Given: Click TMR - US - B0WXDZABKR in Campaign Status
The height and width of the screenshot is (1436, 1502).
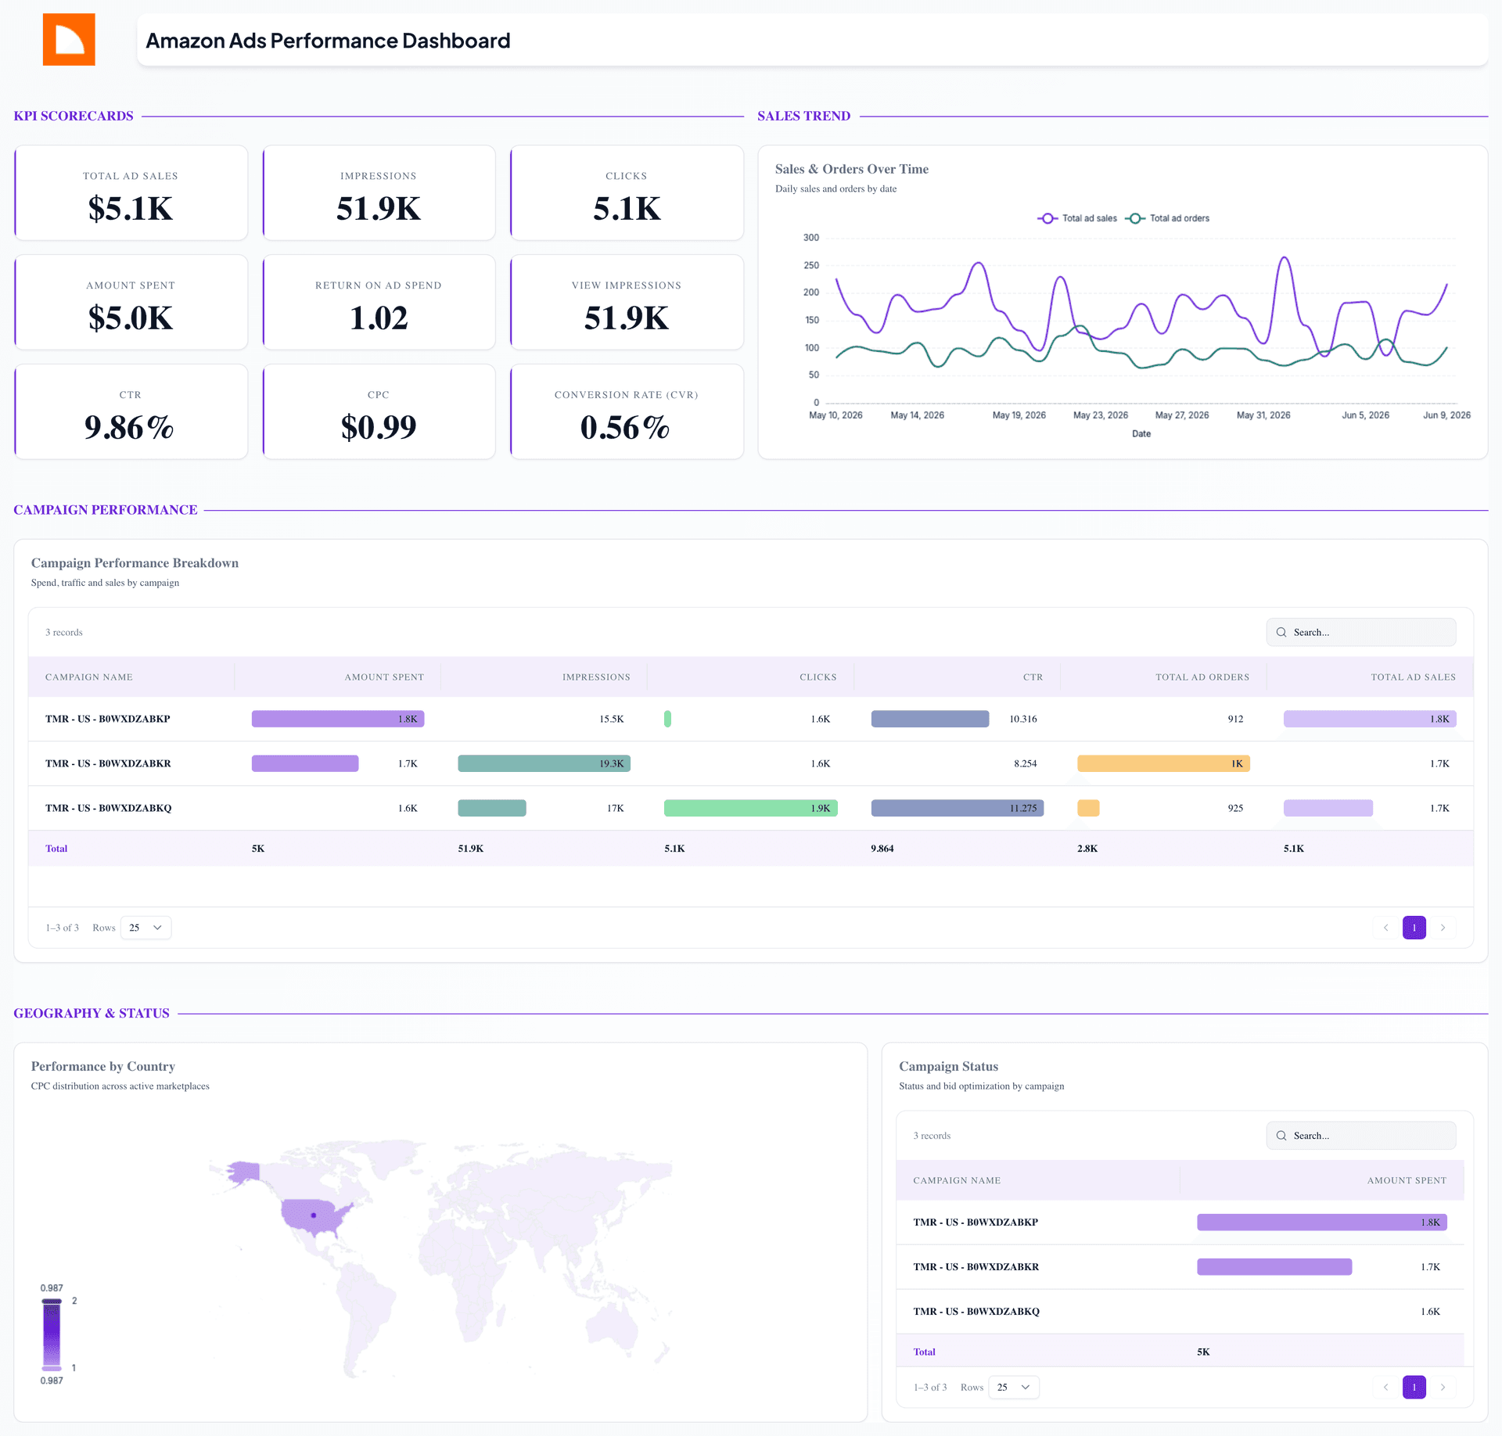Looking at the screenshot, I should point(976,1267).
